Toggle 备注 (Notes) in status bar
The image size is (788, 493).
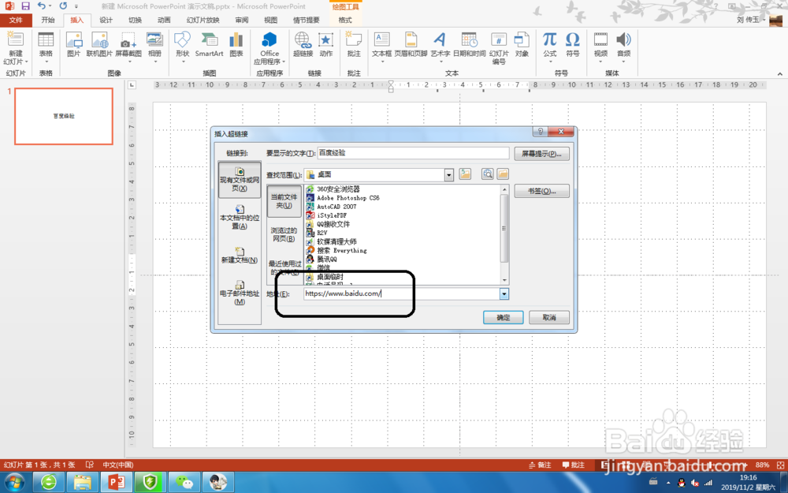(x=540, y=465)
